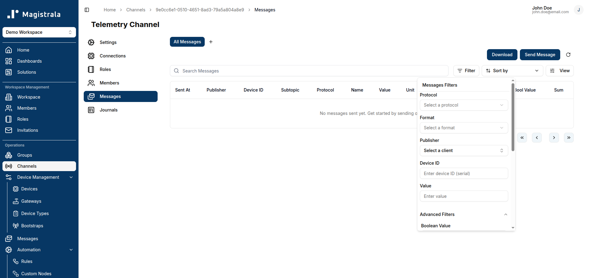Go to first page of messages
The image size is (591, 278).
click(522, 138)
